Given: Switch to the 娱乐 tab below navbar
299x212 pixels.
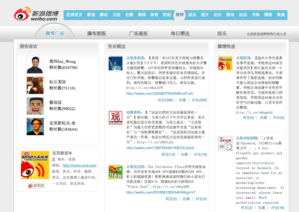Looking at the screenshot, I should (x=222, y=33).
